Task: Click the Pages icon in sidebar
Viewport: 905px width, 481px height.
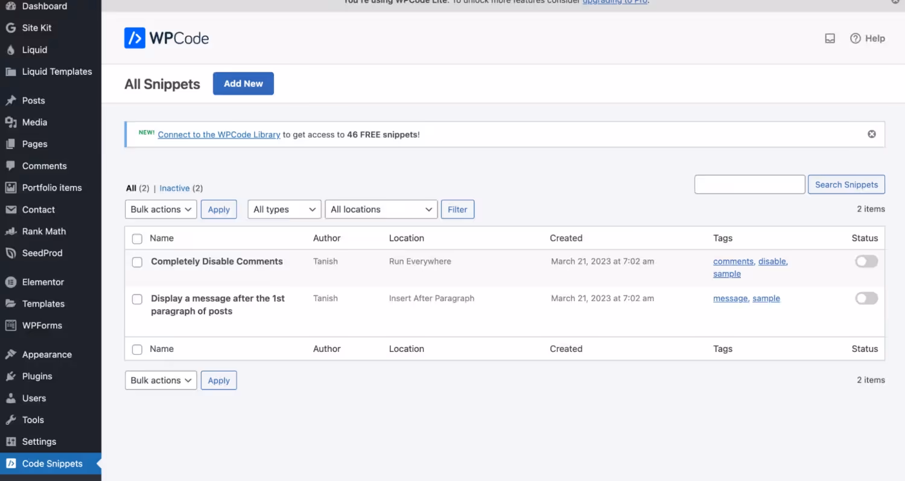Action: (x=10, y=144)
